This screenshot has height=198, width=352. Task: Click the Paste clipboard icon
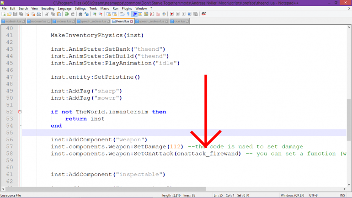pos(59,14)
